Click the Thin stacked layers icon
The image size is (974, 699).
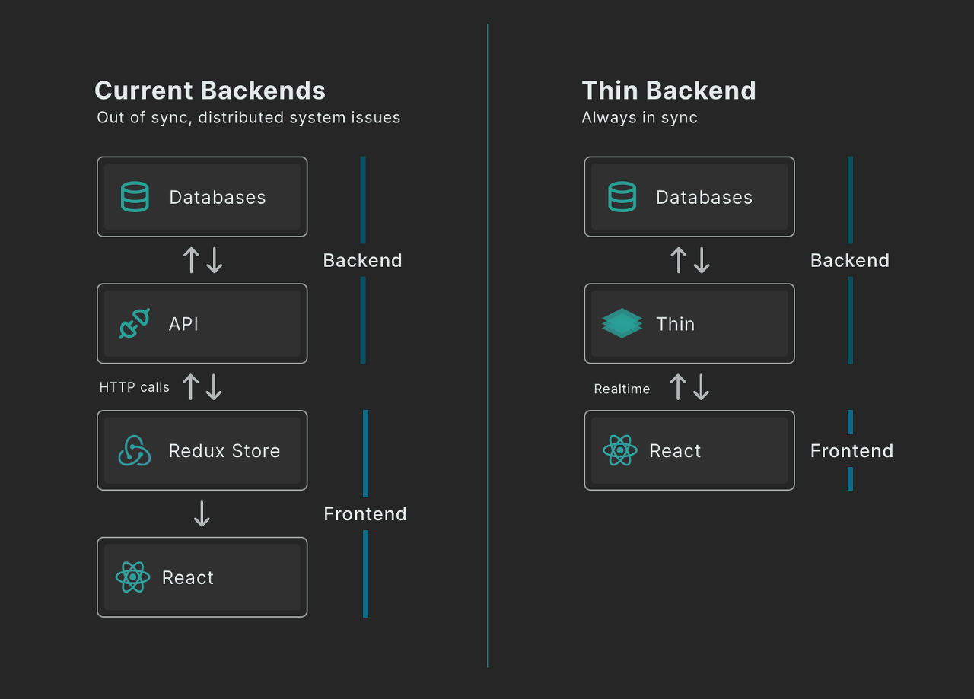[x=622, y=323]
